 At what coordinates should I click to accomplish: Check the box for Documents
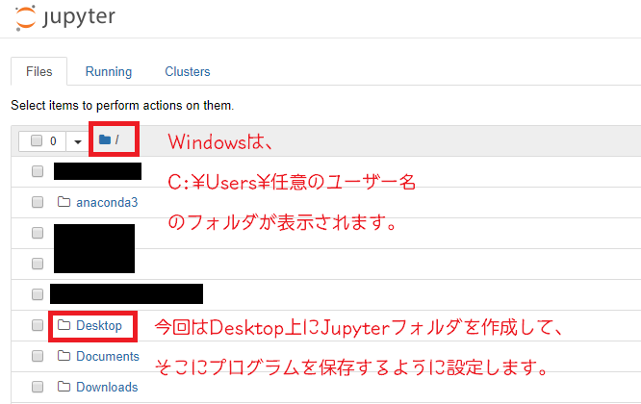[x=38, y=356]
